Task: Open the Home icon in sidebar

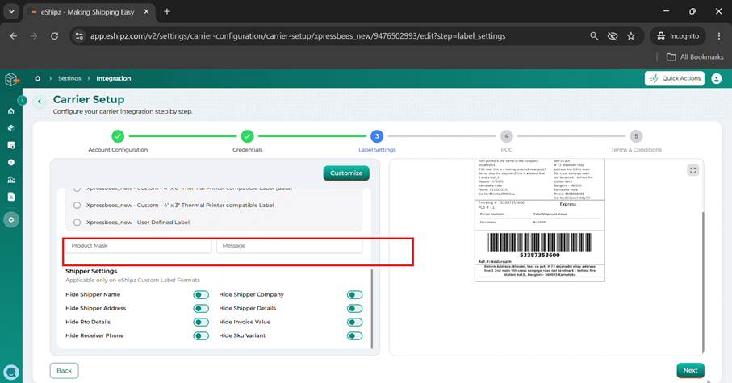Action: [x=11, y=111]
